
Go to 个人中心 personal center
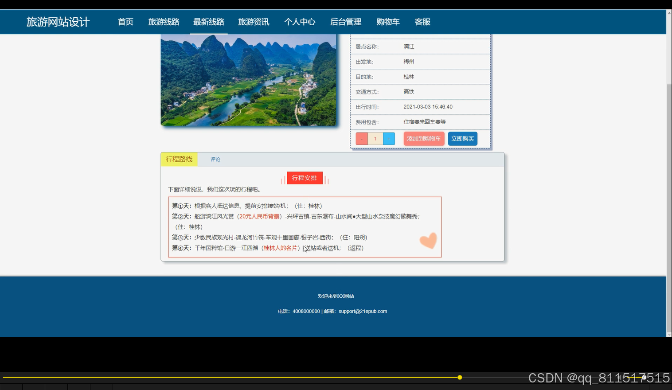tap(300, 21)
